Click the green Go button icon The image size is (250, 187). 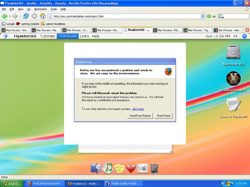(209, 16)
